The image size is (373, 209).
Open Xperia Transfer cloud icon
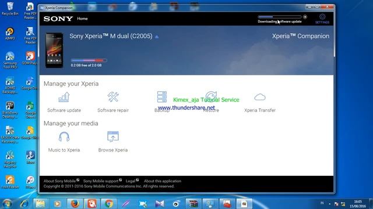pos(260,97)
